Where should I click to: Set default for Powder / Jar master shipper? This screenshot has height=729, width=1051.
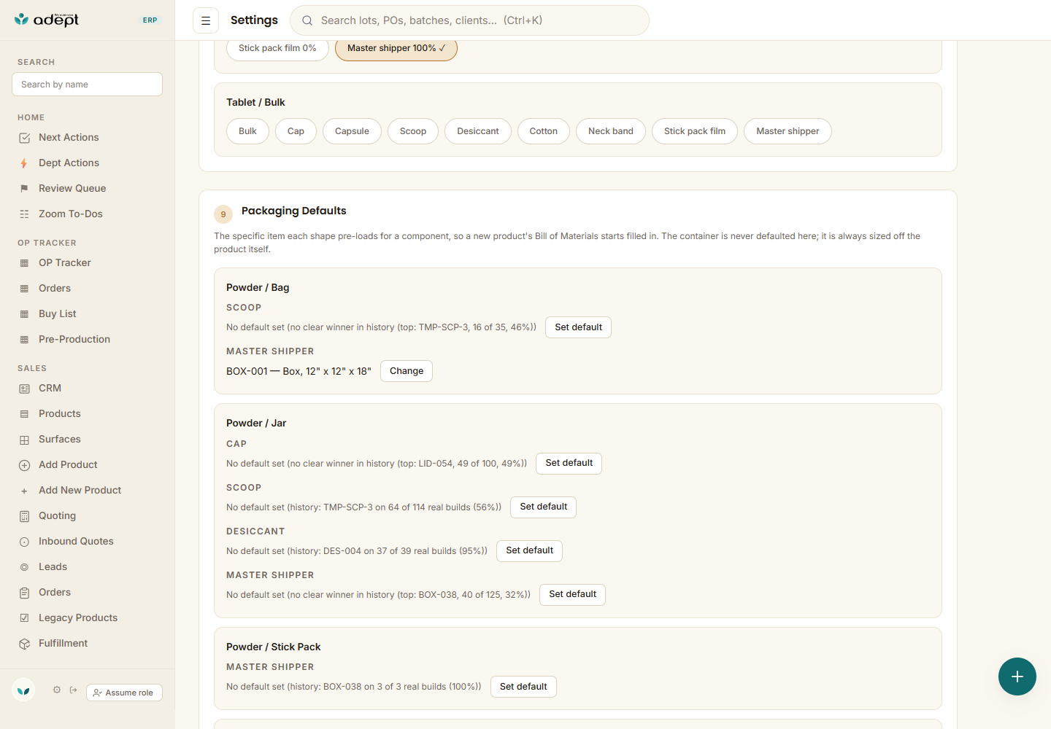[x=572, y=595]
